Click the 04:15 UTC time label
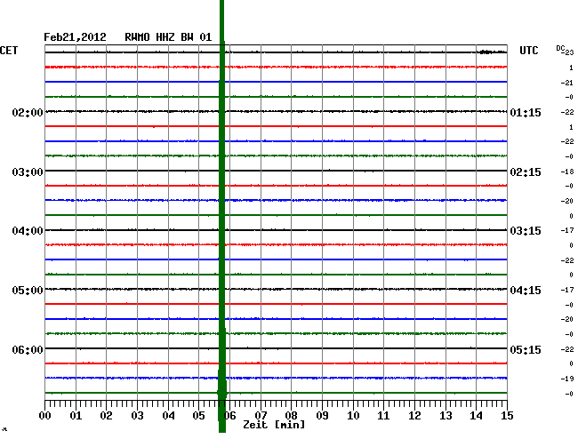The image size is (578, 439). tap(526, 291)
